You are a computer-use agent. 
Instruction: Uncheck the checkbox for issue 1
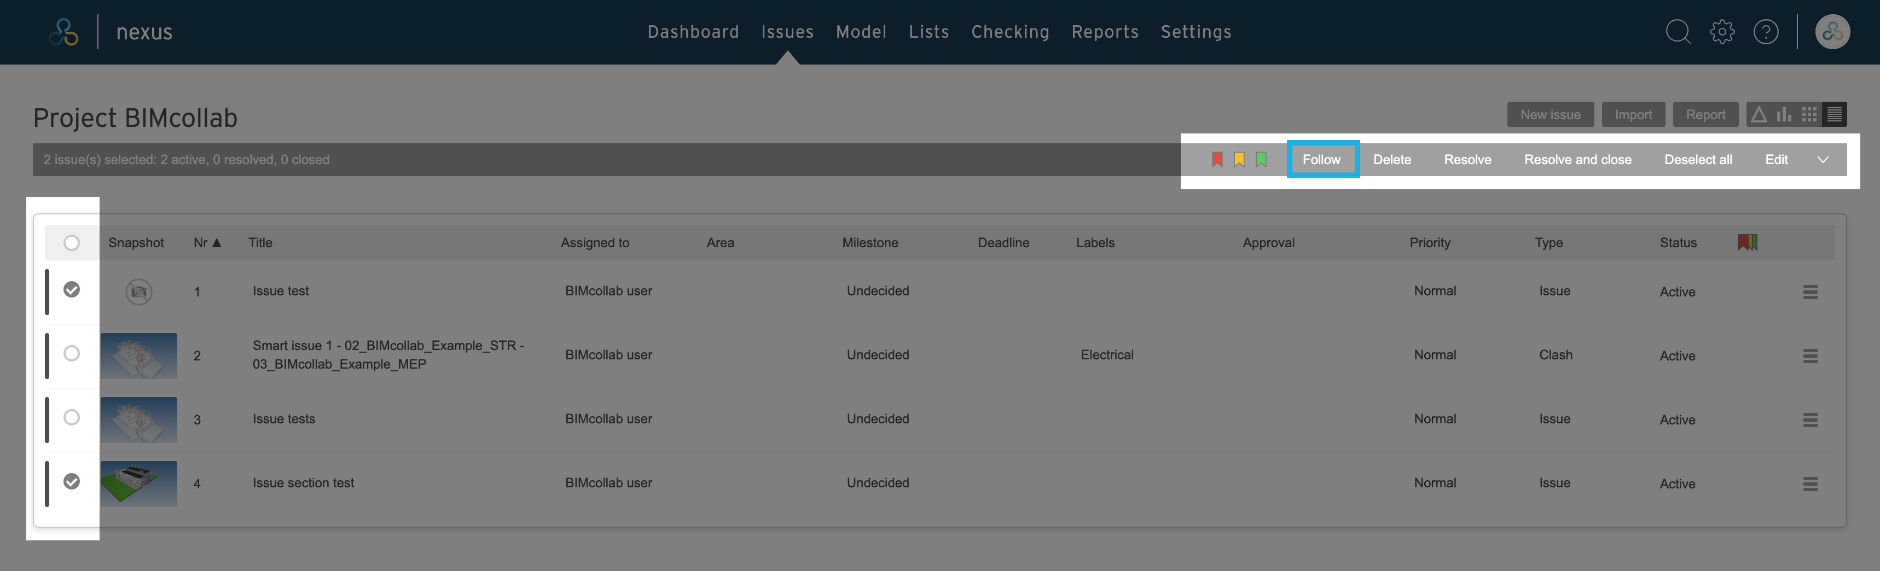72,289
